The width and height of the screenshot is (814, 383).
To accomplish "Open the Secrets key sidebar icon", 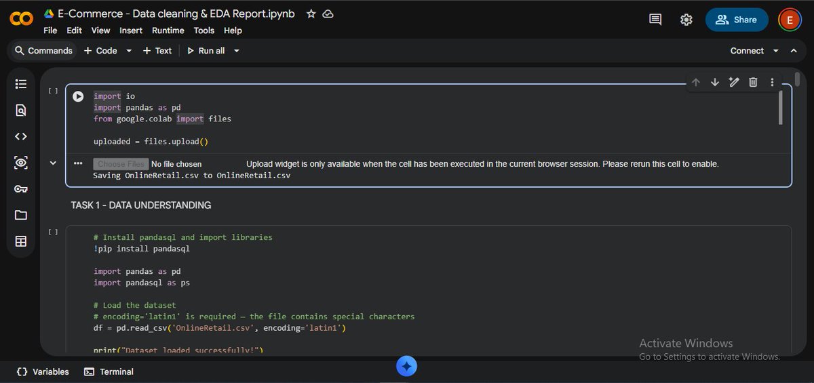I will point(21,189).
